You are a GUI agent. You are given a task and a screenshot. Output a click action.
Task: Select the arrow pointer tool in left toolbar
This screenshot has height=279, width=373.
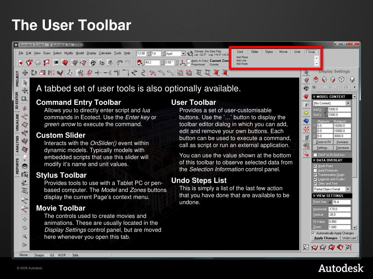pos(25,83)
